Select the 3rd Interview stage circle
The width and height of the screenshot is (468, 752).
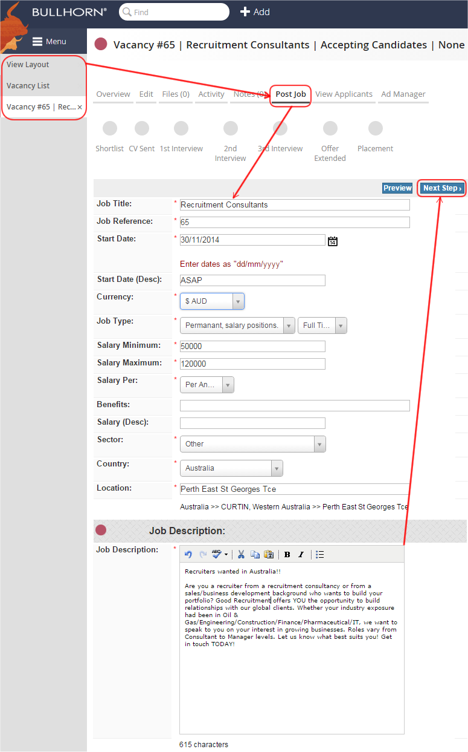coord(280,128)
